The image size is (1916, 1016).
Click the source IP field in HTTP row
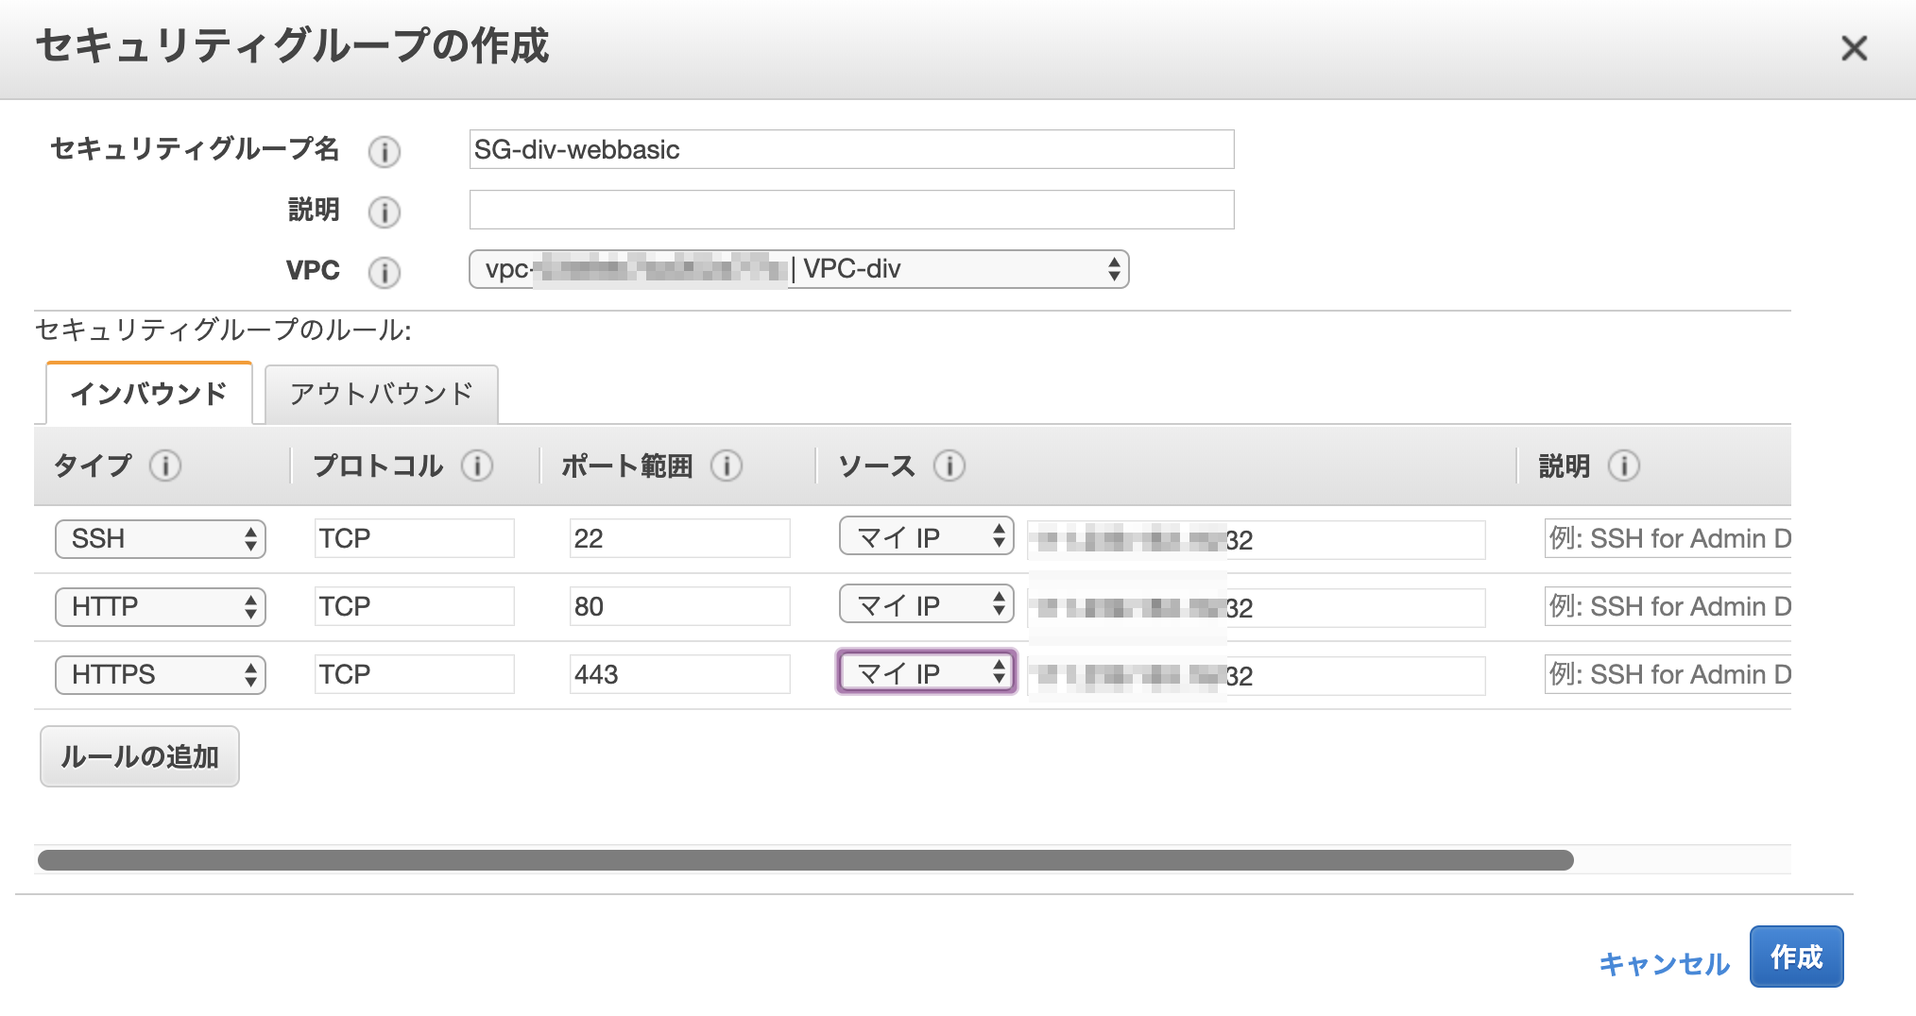pyautogui.click(x=1257, y=608)
